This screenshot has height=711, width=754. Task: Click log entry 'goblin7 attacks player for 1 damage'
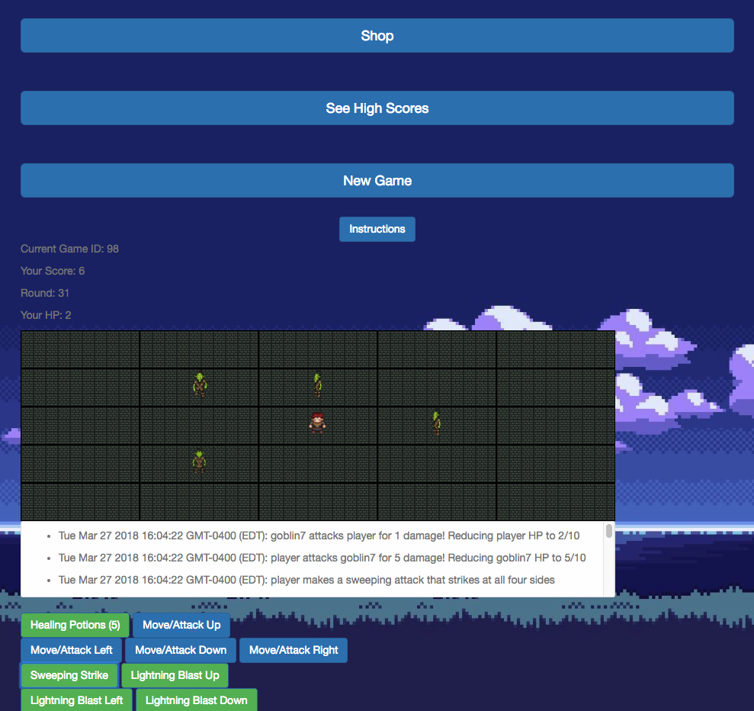tap(319, 536)
